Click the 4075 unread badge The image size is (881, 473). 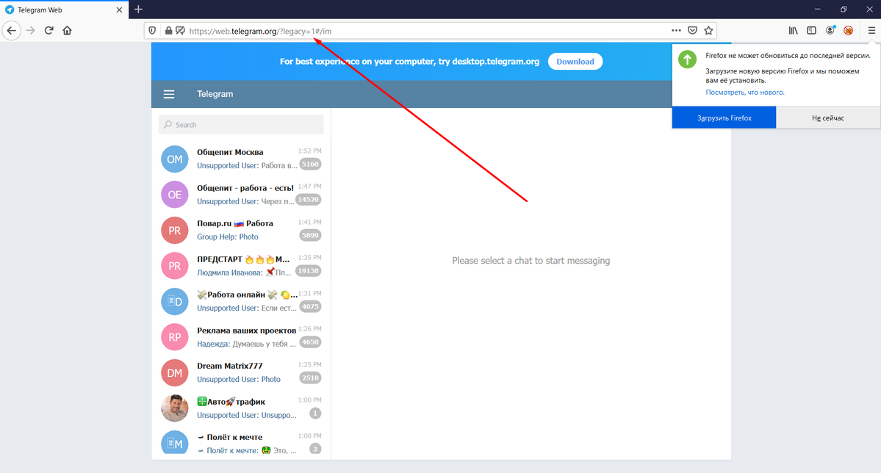tap(310, 307)
